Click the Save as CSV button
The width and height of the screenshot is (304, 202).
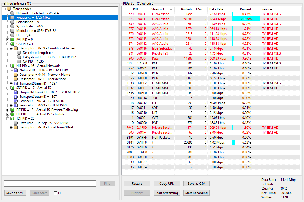click(x=196, y=183)
